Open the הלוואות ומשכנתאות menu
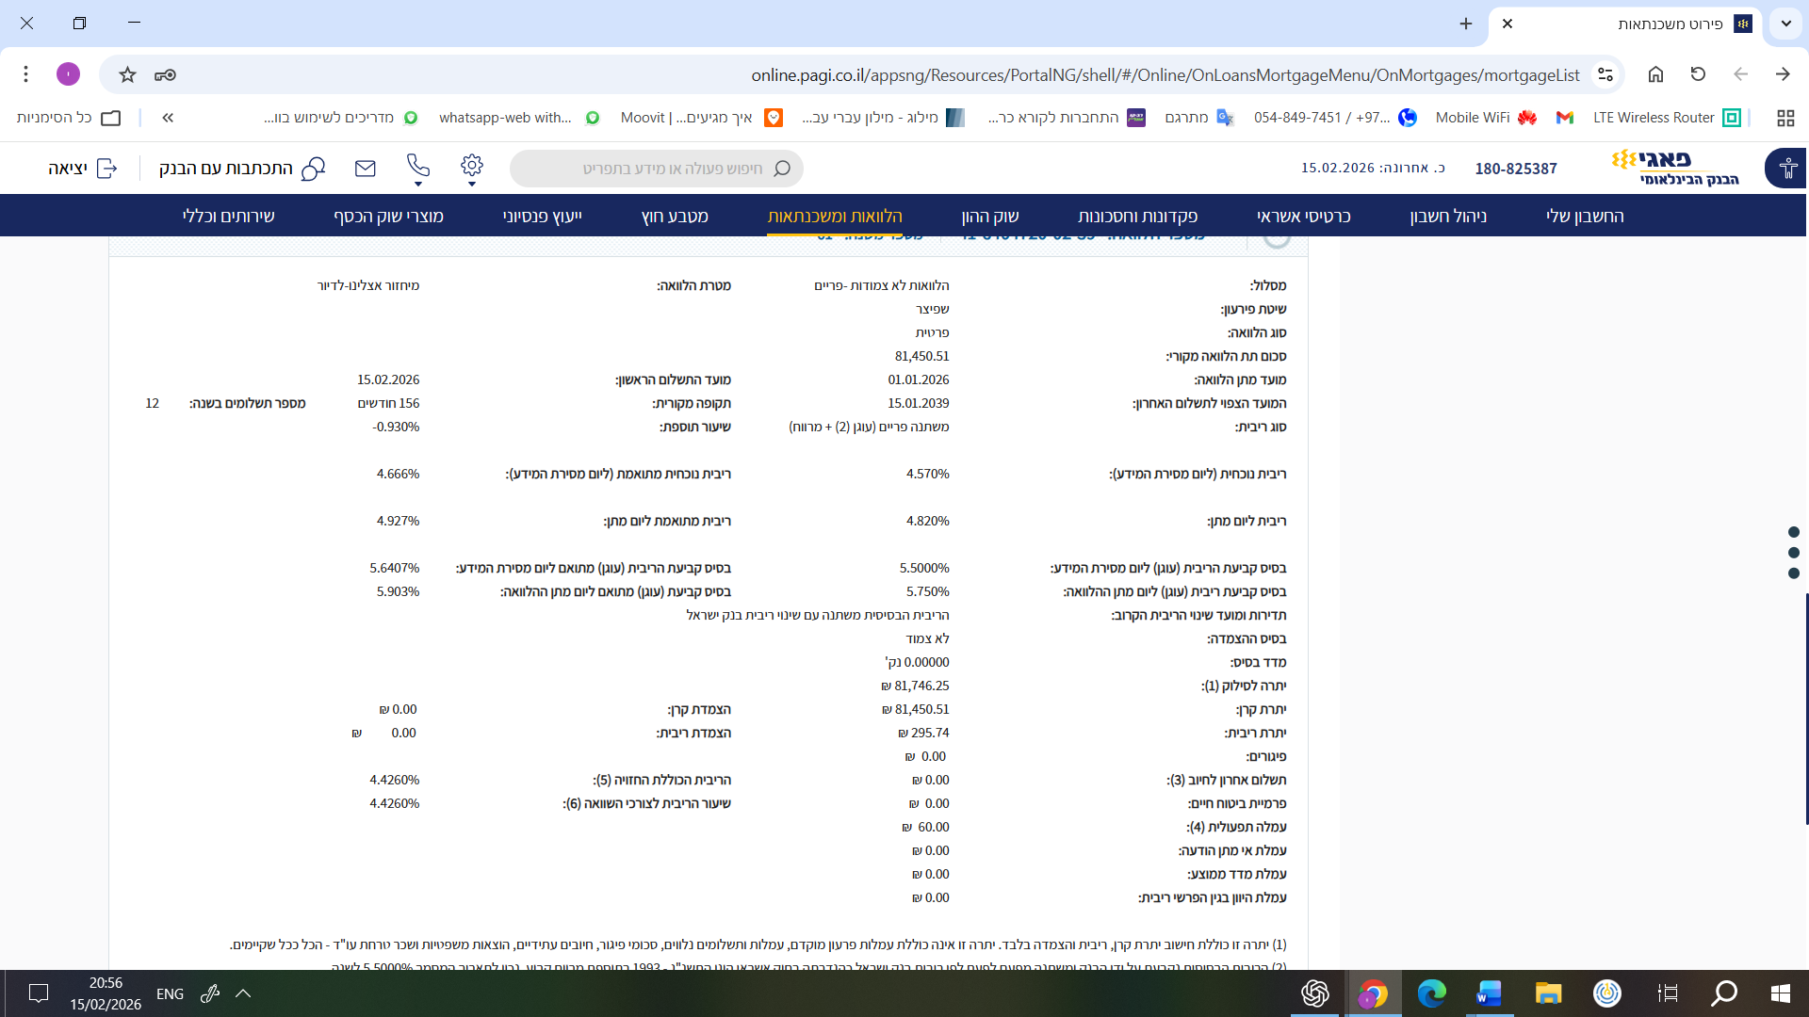 pyautogui.click(x=834, y=216)
